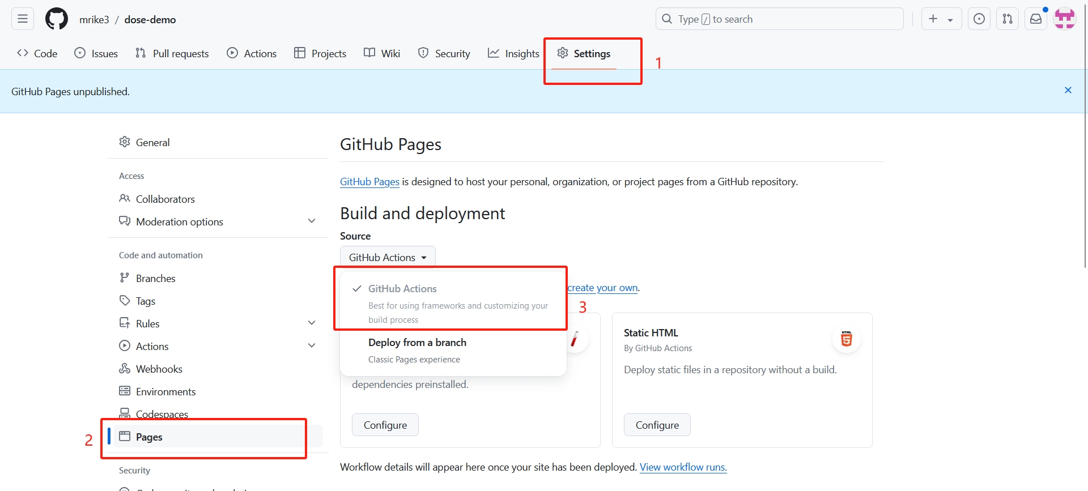Open the pull requests icon in header

(1007, 19)
